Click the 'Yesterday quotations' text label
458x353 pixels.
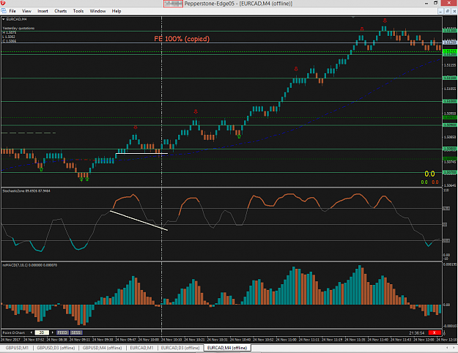18,29
